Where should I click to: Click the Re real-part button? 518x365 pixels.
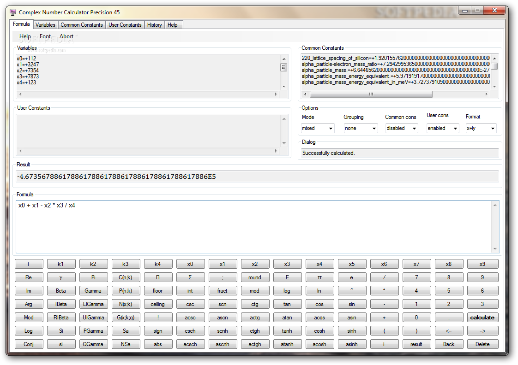[29, 277]
